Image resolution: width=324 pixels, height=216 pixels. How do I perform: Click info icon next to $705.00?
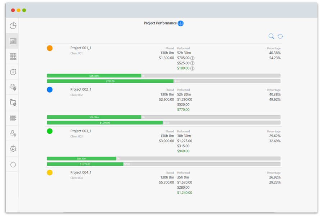coord(193,58)
